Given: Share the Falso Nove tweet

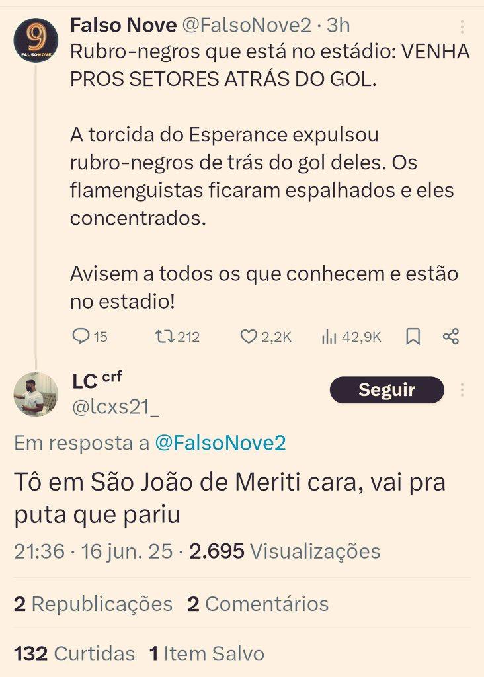Looking at the screenshot, I should (x=451, y=337).
